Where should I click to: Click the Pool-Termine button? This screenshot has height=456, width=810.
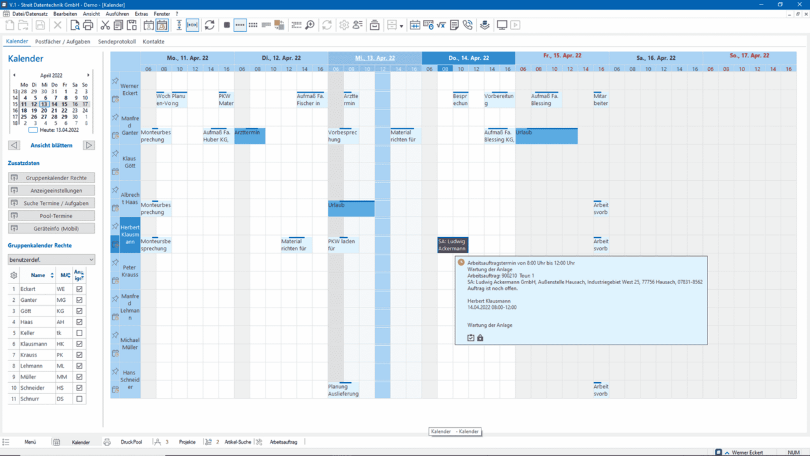[52, 216]
